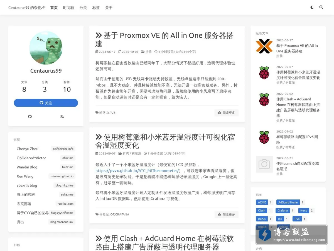
Task: Open the GitHub profile icon below the 关注 button
Action: coord(30,117)
